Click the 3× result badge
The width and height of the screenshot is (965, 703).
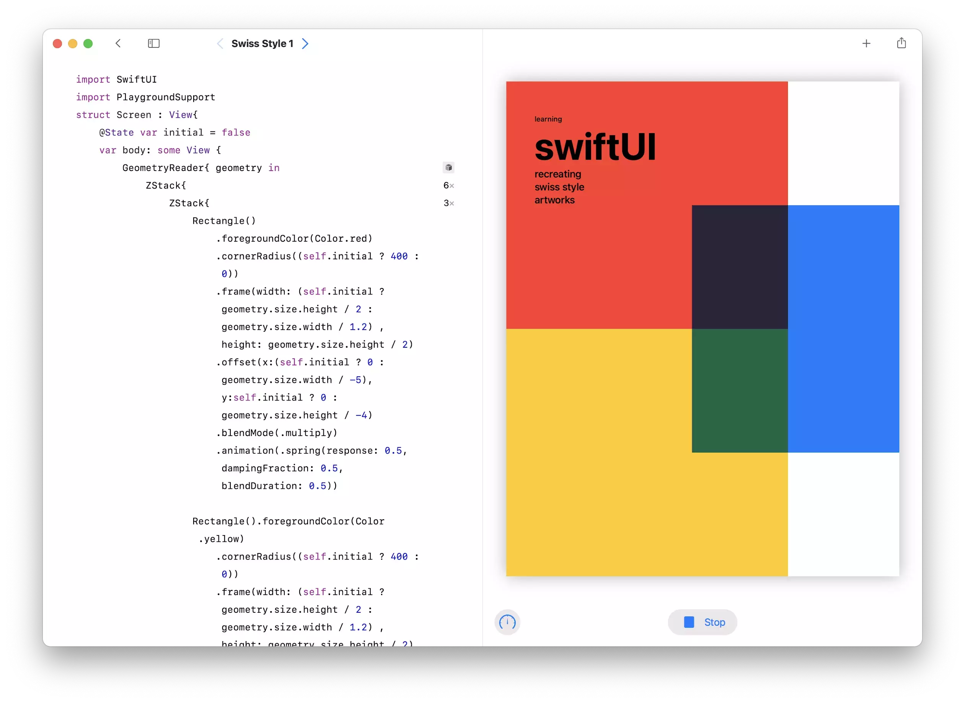(449, 203)
